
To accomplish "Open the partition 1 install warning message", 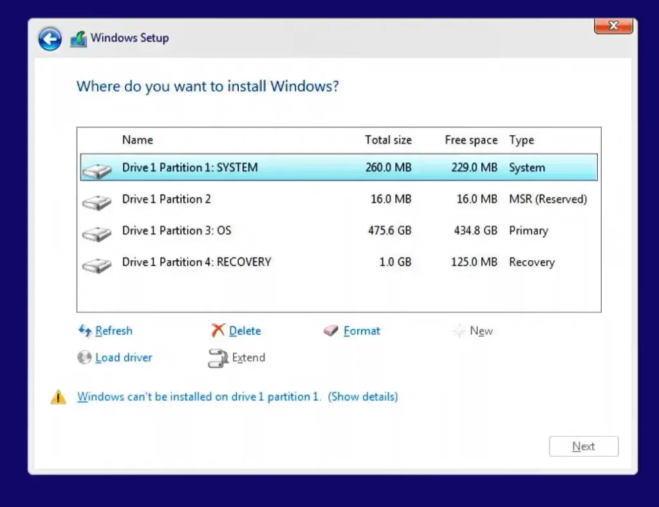I will click(199, 396).
